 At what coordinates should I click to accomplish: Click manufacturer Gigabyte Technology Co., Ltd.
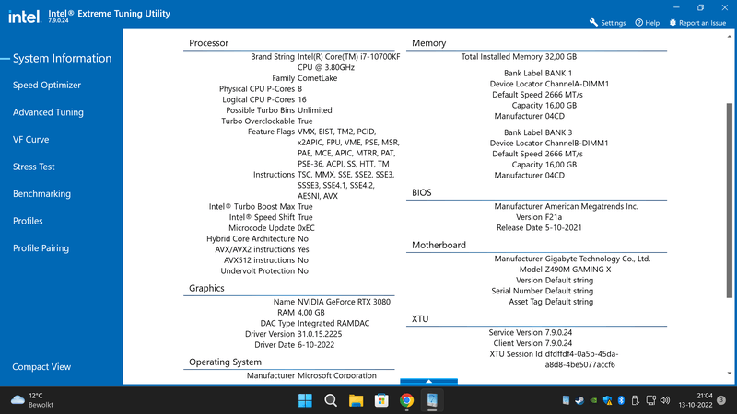(x=597, y=259)
